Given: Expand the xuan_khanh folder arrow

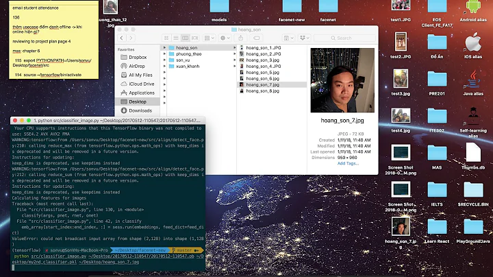Looking at the screenshot, I should (235, 66).
